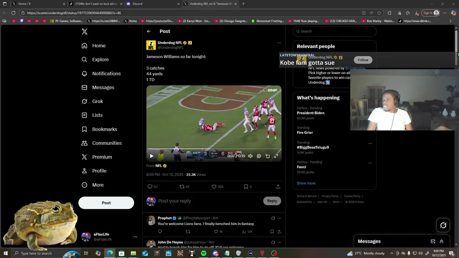Open more options on John De Hoyos reply
The height and width of the screenshot is (258, 459).
[279, 243]
